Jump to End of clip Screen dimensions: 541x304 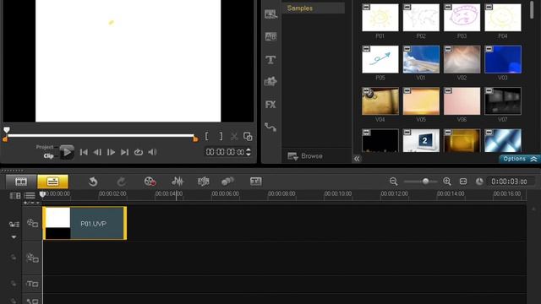click(x=124, y=152)
